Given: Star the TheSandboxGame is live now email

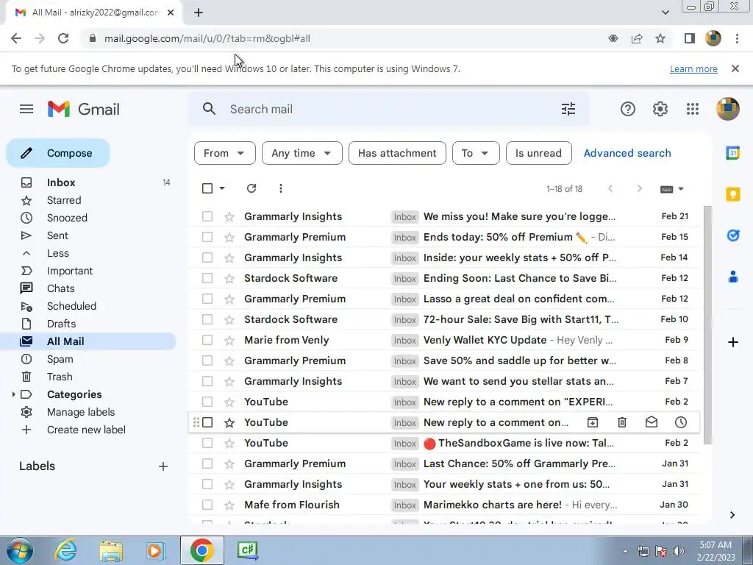Looking at the screenshot, I should coord(229,443).
